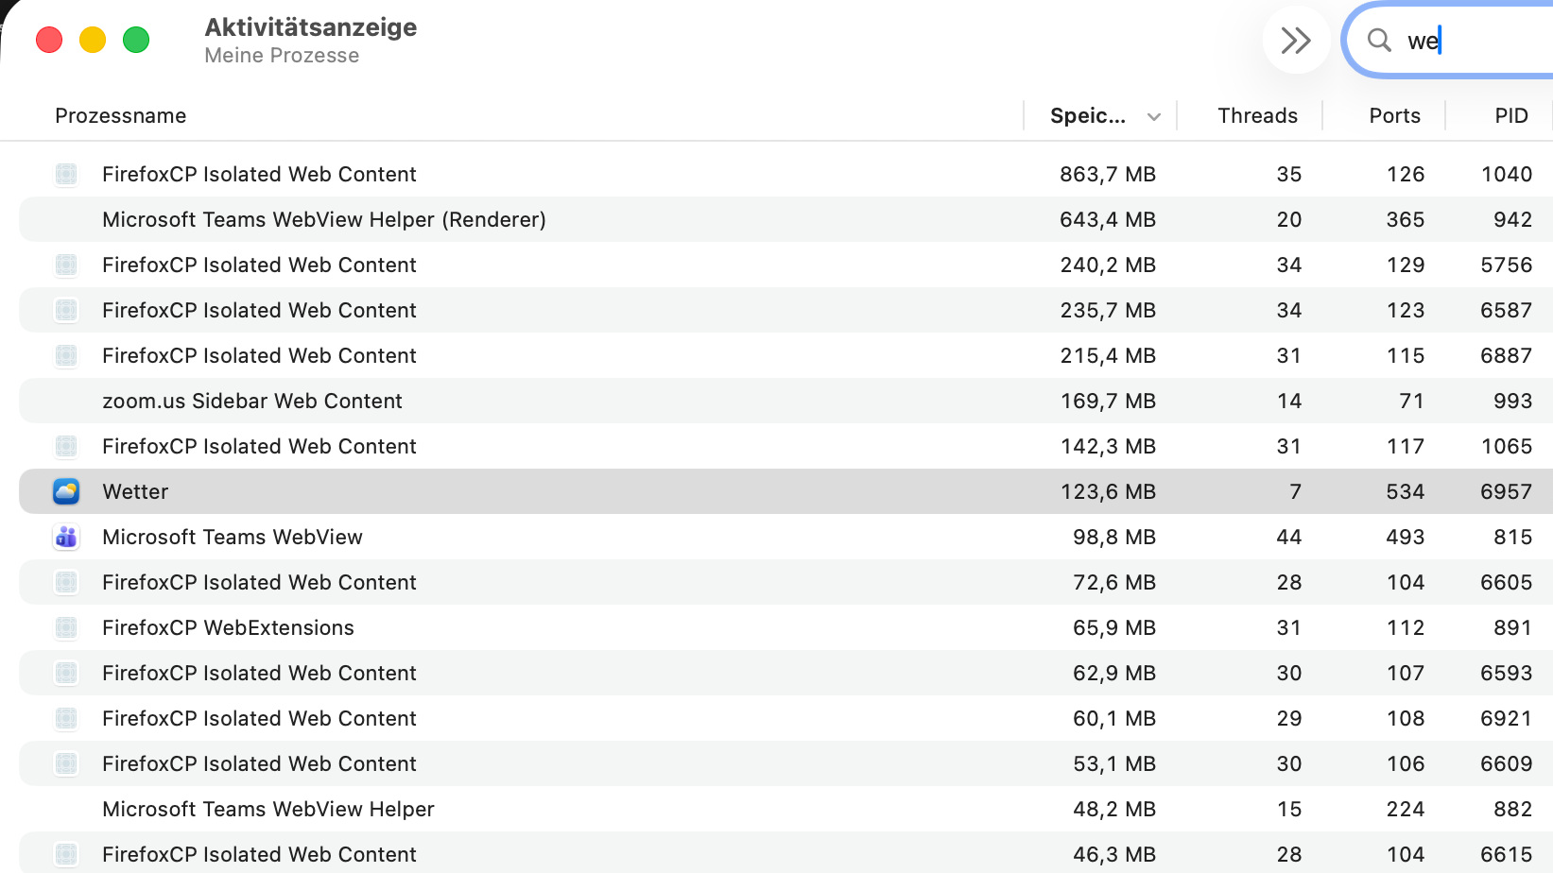Click the thread count "7" in Wetter row

(x=1296, y=491)
